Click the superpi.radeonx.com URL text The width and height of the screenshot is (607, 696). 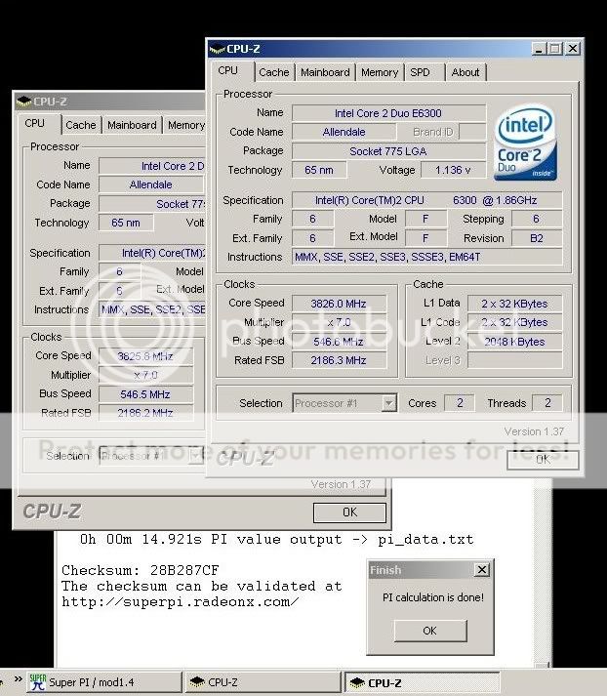pos(181,602)
